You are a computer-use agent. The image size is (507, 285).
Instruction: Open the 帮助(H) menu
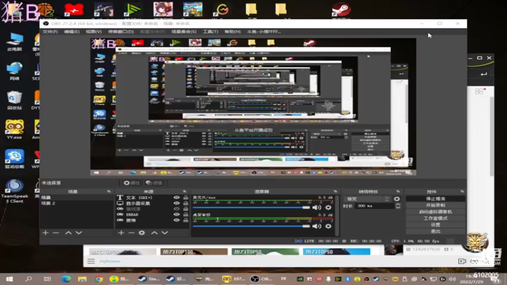233,32
